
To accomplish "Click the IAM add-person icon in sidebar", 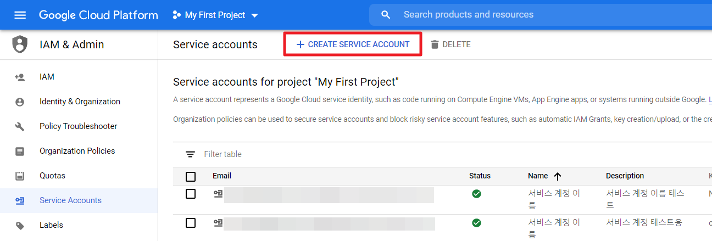I will tap(20, 77).
